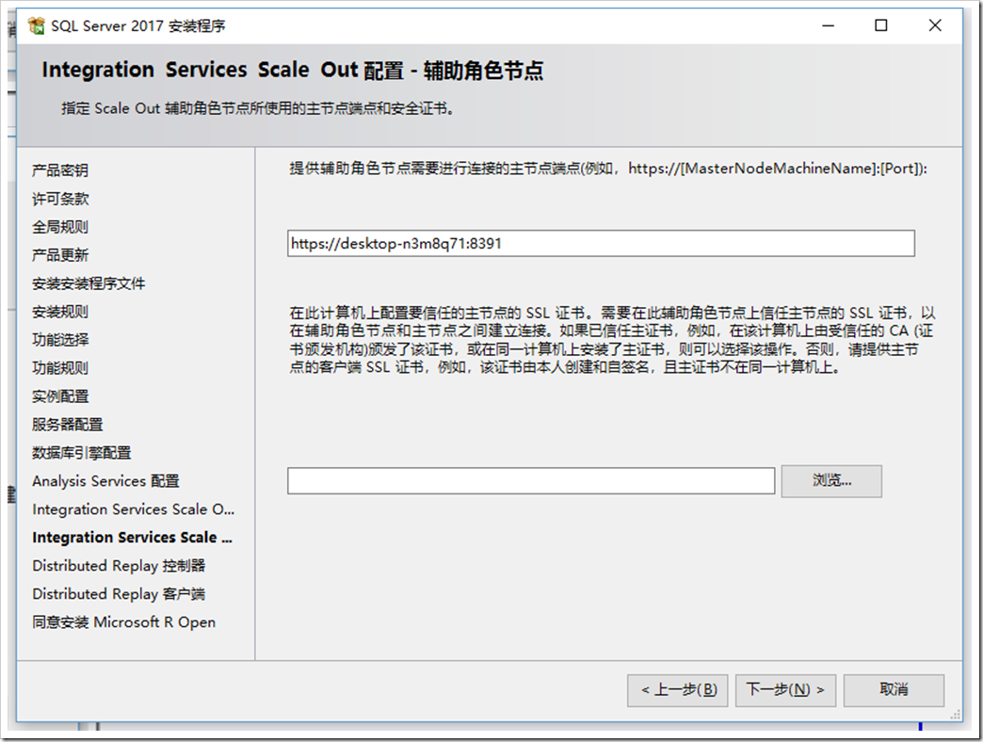Click the SQL Server setup title bar icon

click(x=37, y=25)
